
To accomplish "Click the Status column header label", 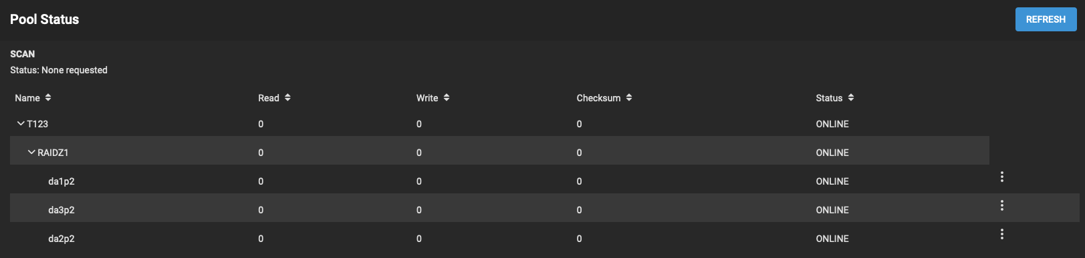I will click(x=829, y=98).
